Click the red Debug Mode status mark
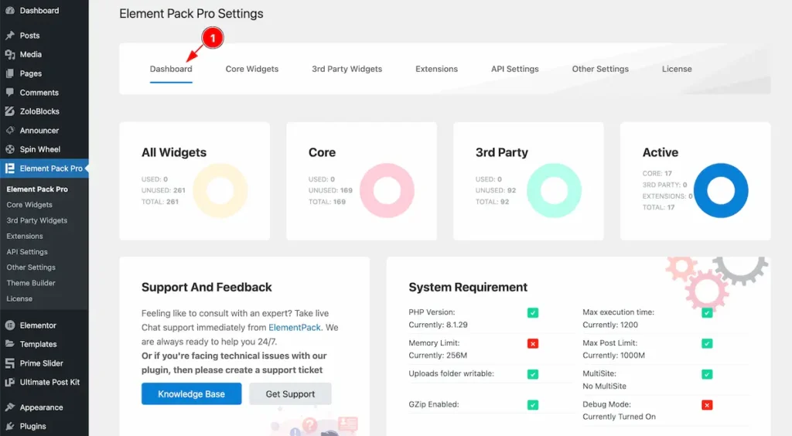The height and width of the screenshot is (436, 792). click(706, 405)
